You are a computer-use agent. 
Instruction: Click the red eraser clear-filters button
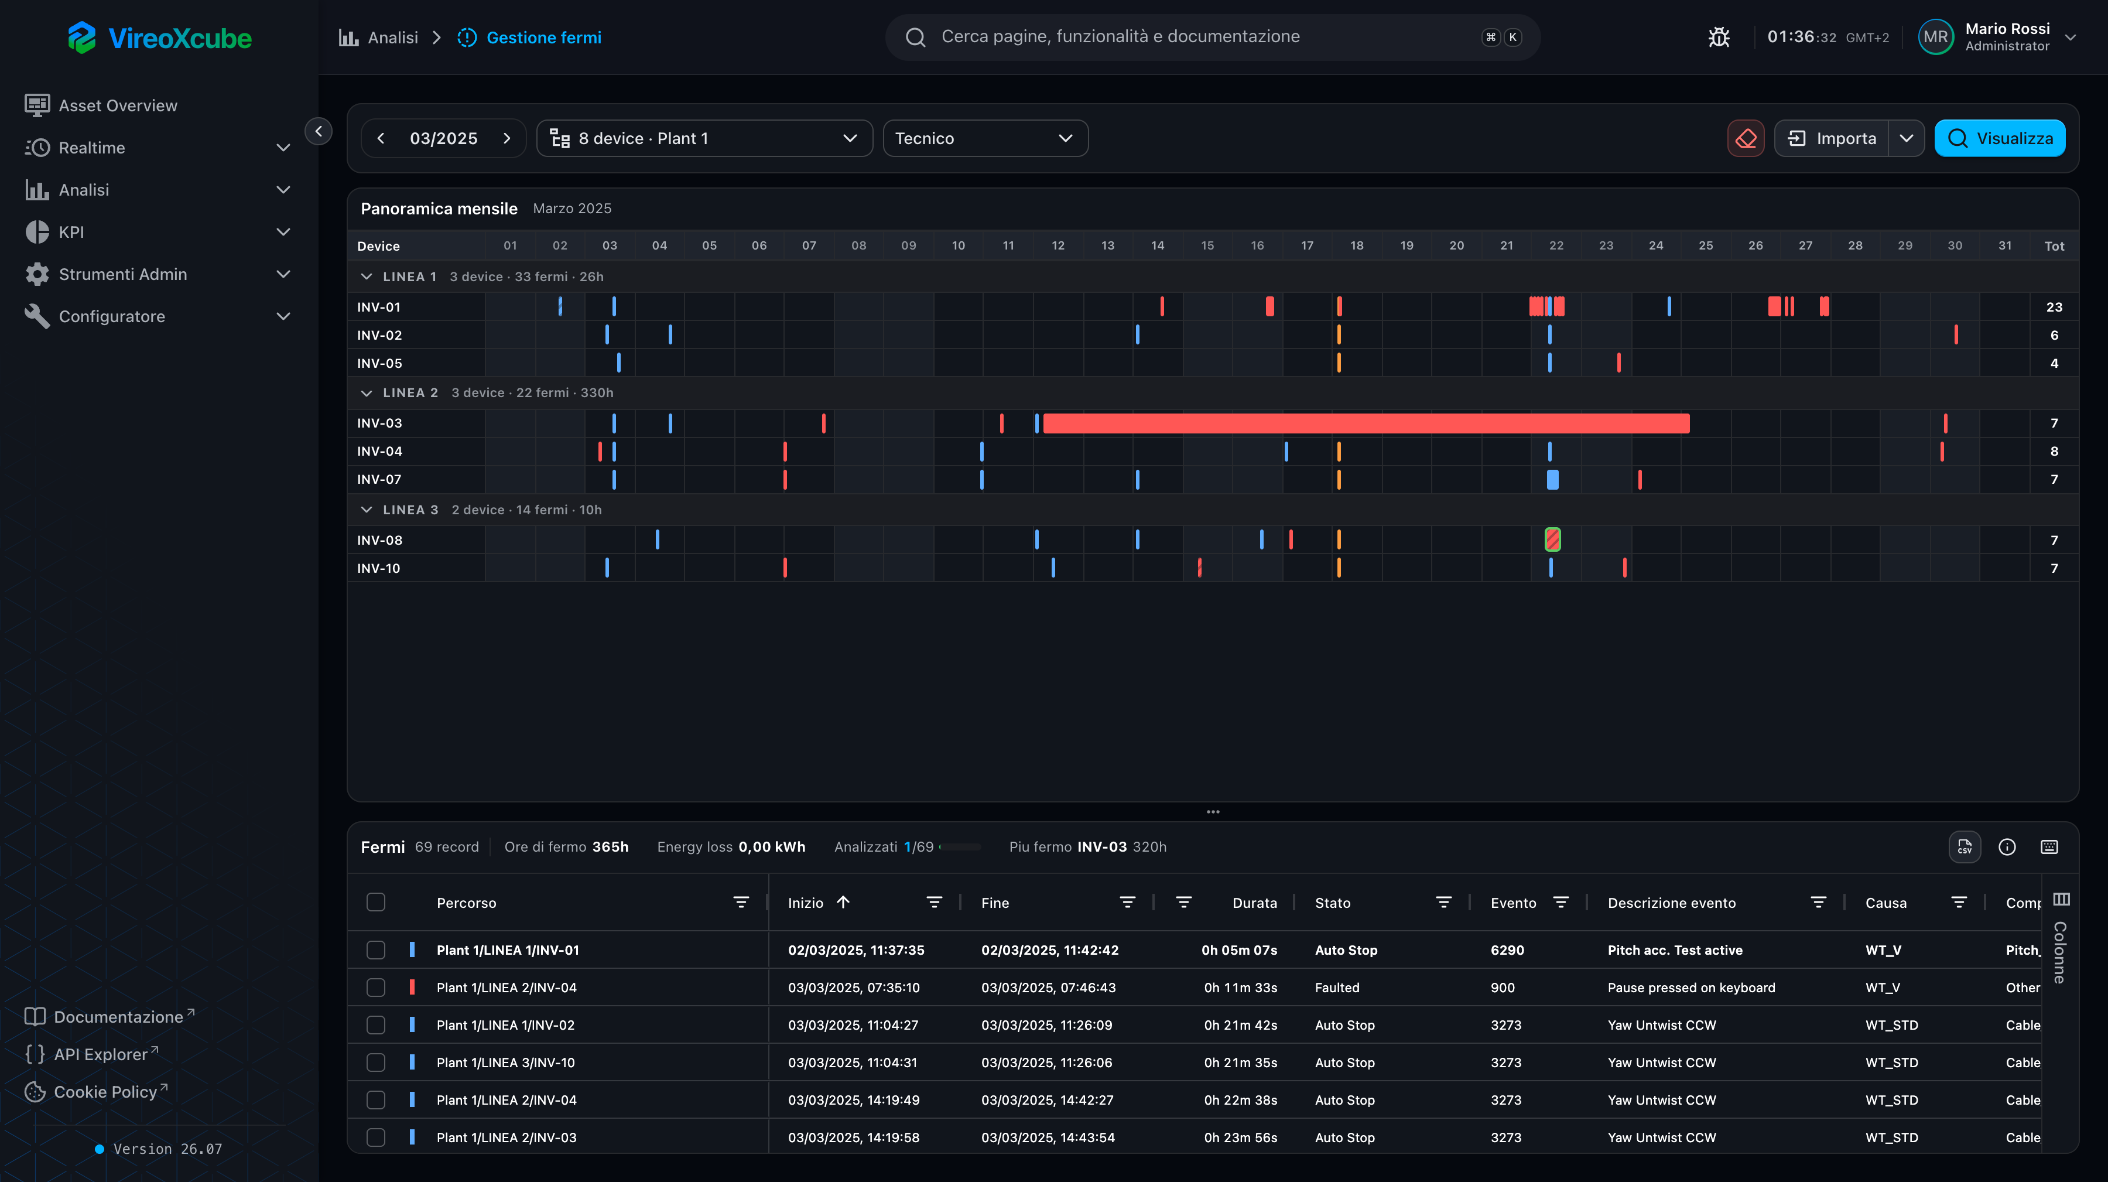click(1746, 138)
